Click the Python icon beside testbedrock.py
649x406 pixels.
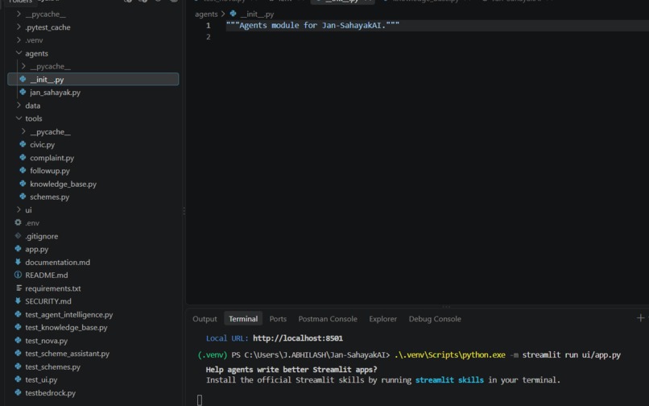coord(18,392)
